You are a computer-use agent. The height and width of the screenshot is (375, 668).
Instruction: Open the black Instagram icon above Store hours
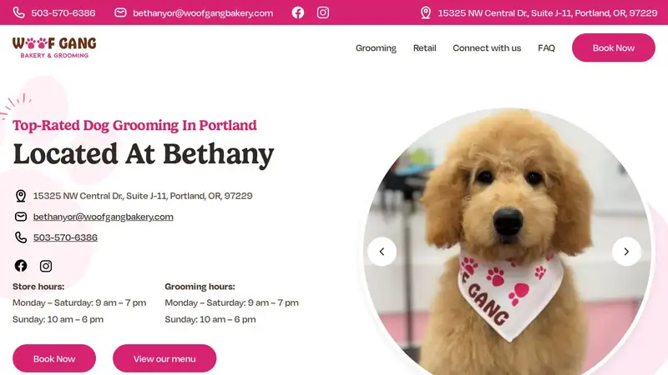46,266
